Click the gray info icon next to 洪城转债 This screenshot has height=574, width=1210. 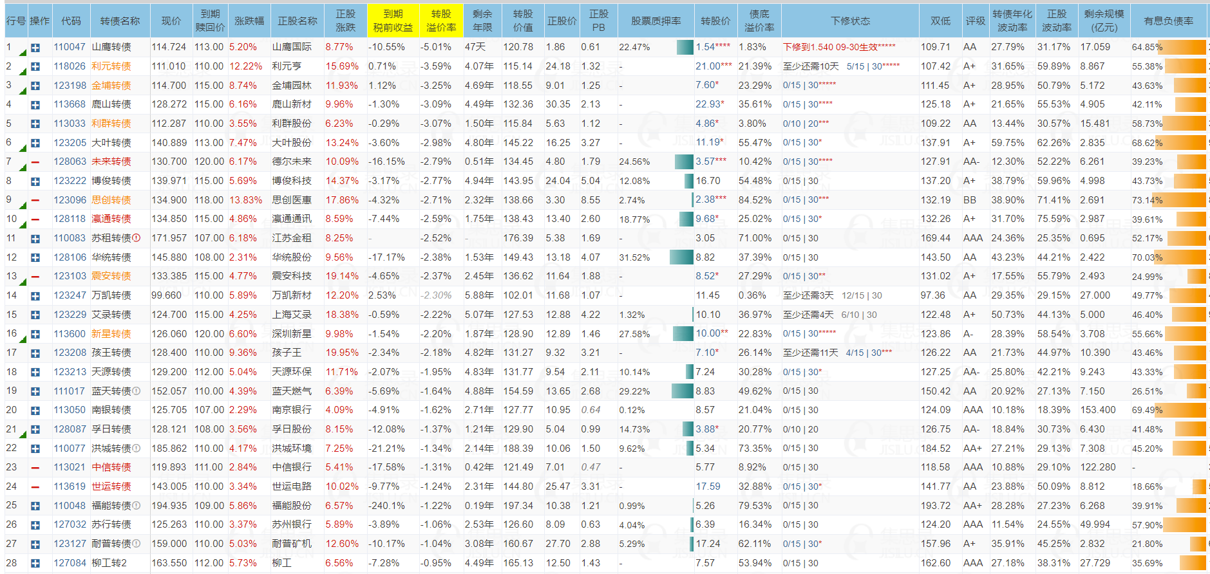[x=137, y=449]
